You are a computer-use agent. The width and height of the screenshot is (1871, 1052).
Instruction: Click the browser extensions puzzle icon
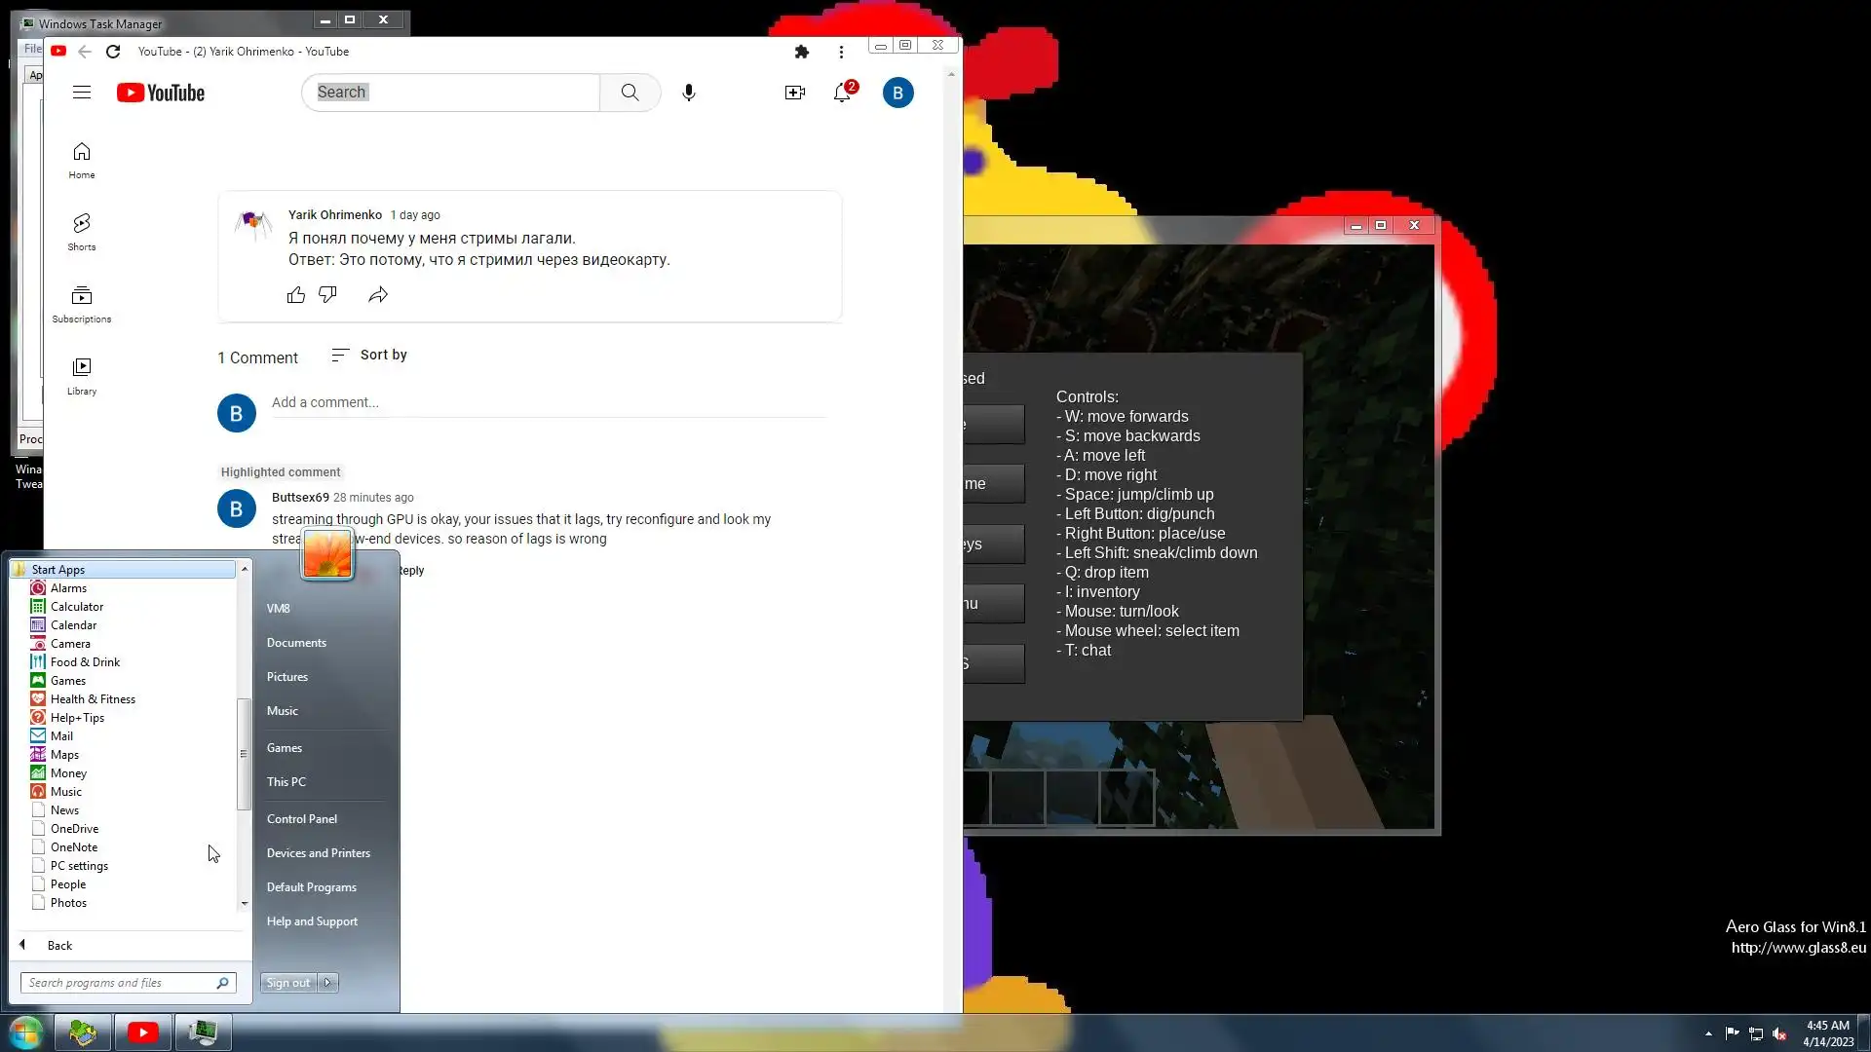click(801, 52)
